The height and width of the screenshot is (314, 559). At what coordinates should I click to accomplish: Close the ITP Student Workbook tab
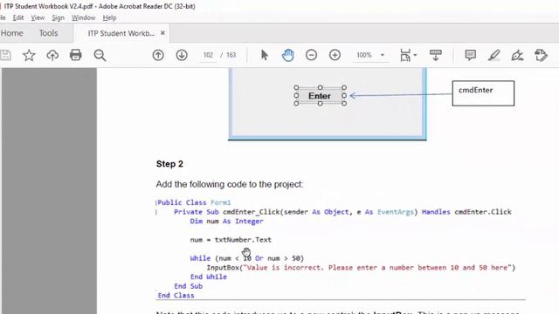pyautogui.click(x=162, y=33)
